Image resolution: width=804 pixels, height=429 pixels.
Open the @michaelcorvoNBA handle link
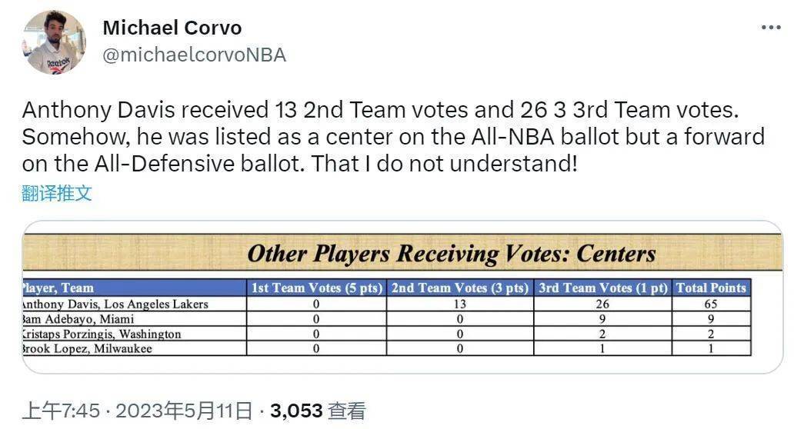coord(195,55)
